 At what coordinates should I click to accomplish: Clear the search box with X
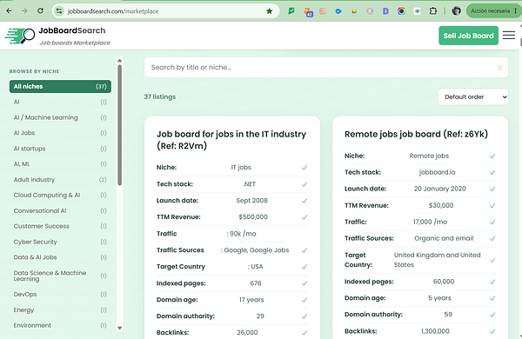(499, 68)
